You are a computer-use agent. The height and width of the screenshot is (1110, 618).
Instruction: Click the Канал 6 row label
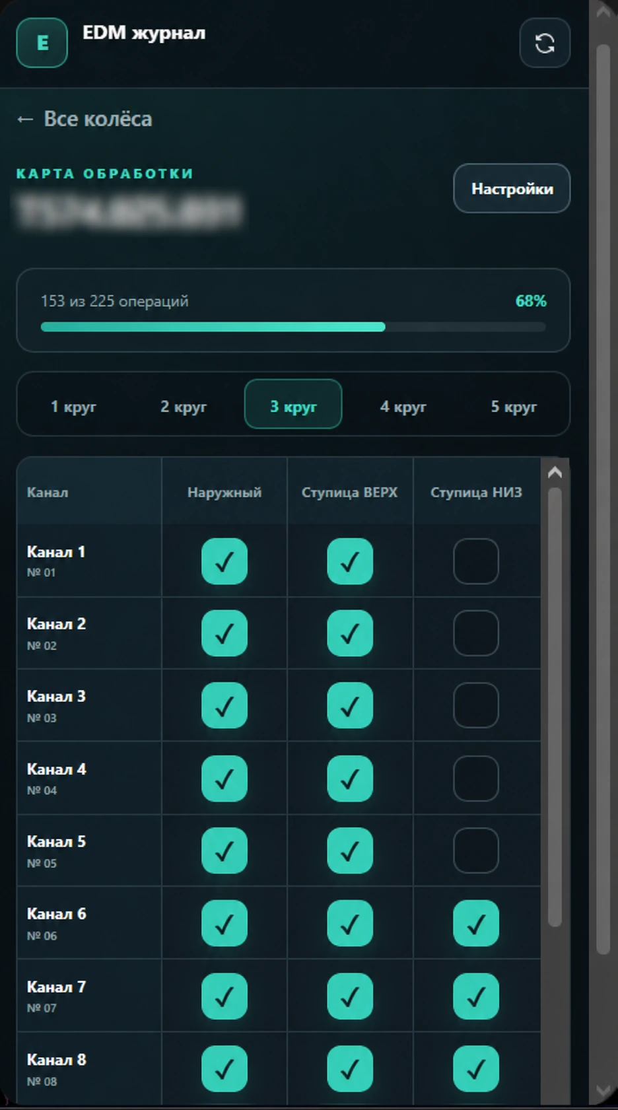(56, 914)
